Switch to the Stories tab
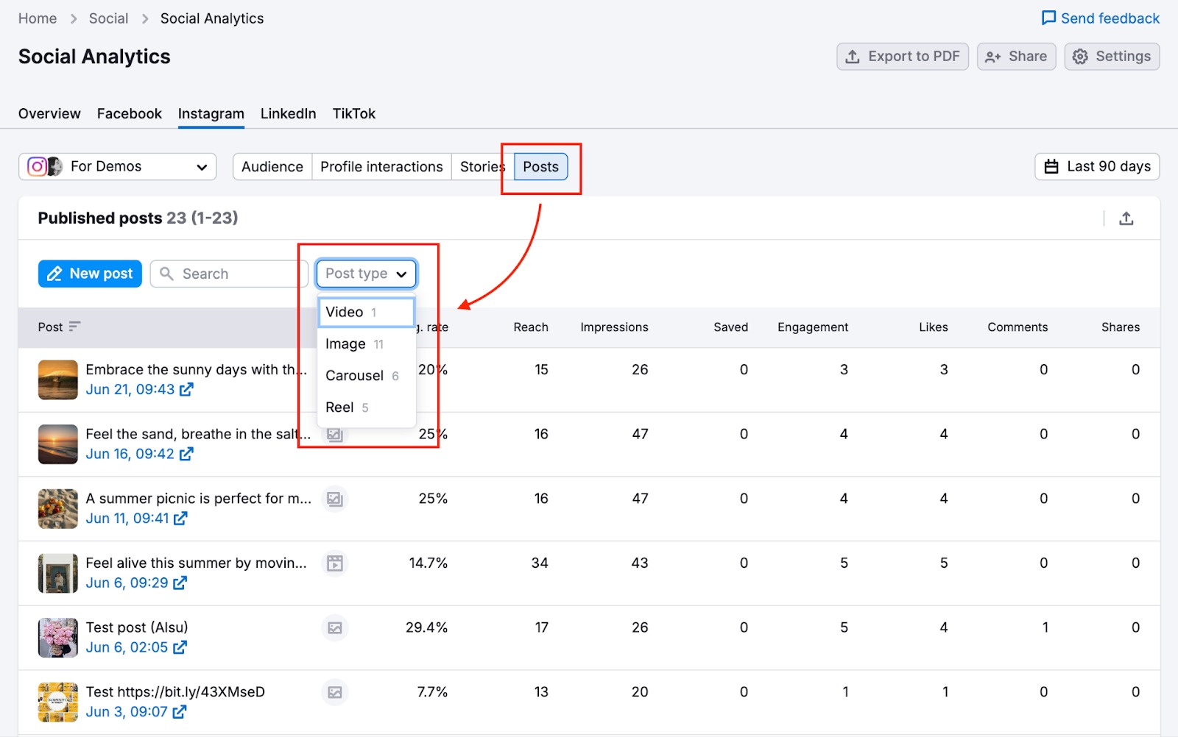Screen dimensions: 1178x737 (481, 166)
